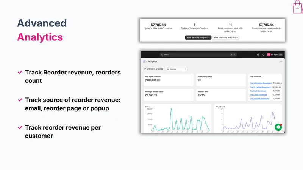This screenshot has height=170, width=303.
Task: Click the app icon beside Analytics heading
Action: coord(144,62)
